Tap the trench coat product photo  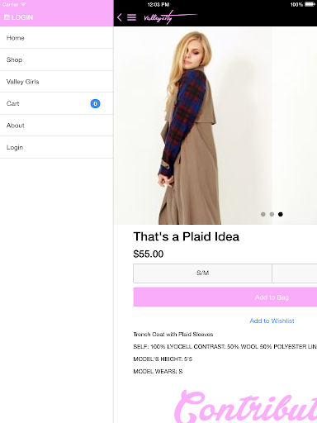(215, 126)
